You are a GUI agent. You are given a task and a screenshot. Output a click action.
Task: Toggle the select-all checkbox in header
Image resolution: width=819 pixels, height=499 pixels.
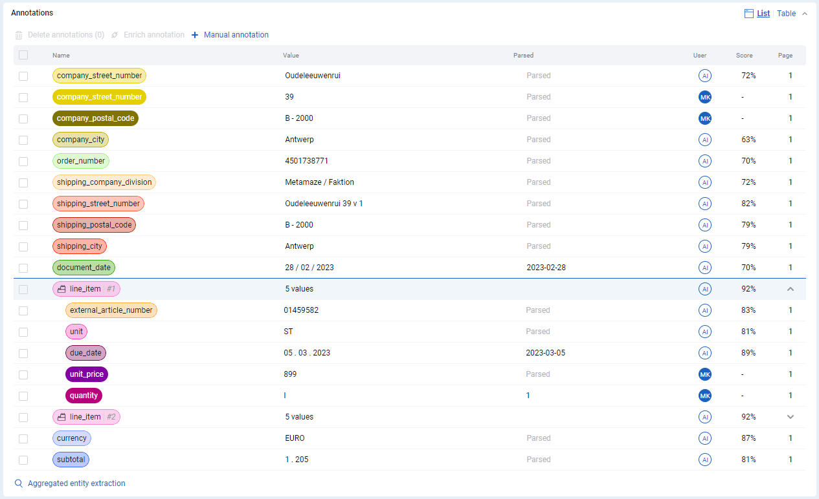pyautogui.click(x=23, y=55)
